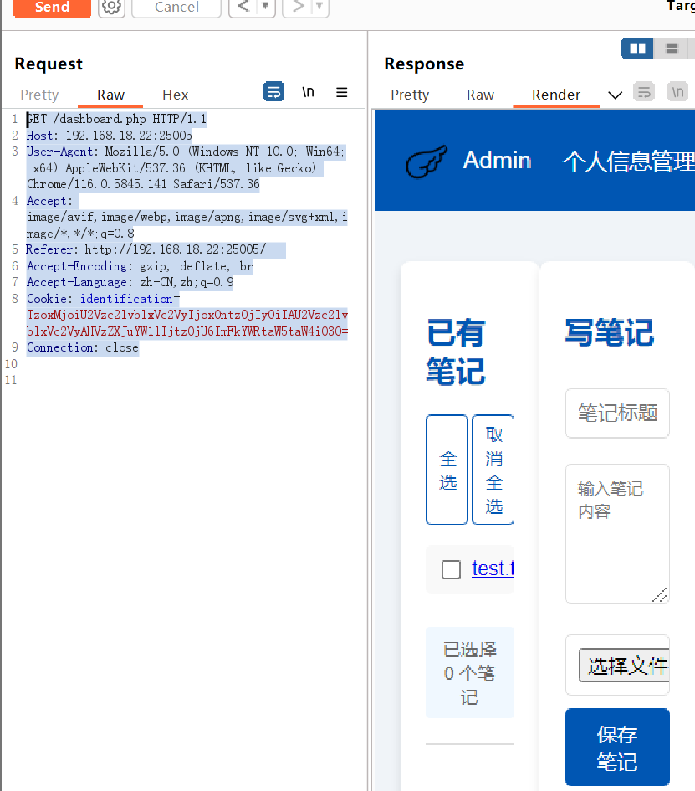Click the 保存笔记 save button
The width and height of the screenshot is (695, 791).
coord(617,747)
